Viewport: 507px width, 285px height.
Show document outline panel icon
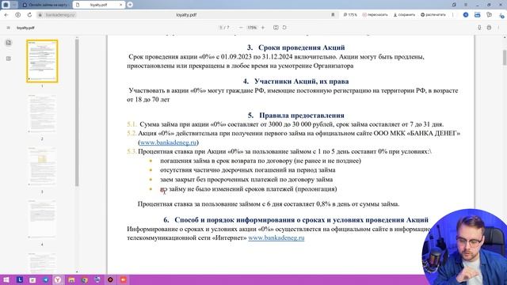(x=9, y=59)
